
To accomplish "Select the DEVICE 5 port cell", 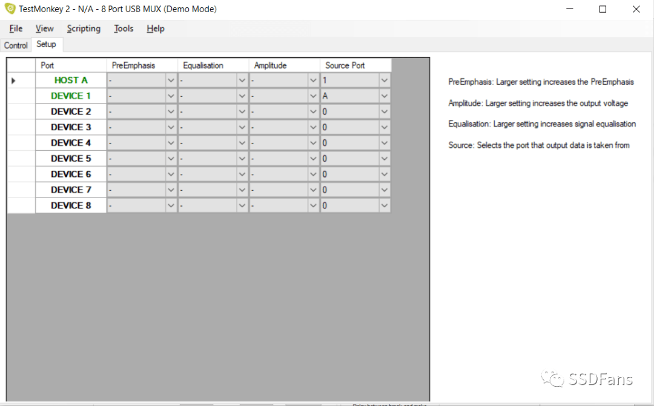I will coord(71,159).
